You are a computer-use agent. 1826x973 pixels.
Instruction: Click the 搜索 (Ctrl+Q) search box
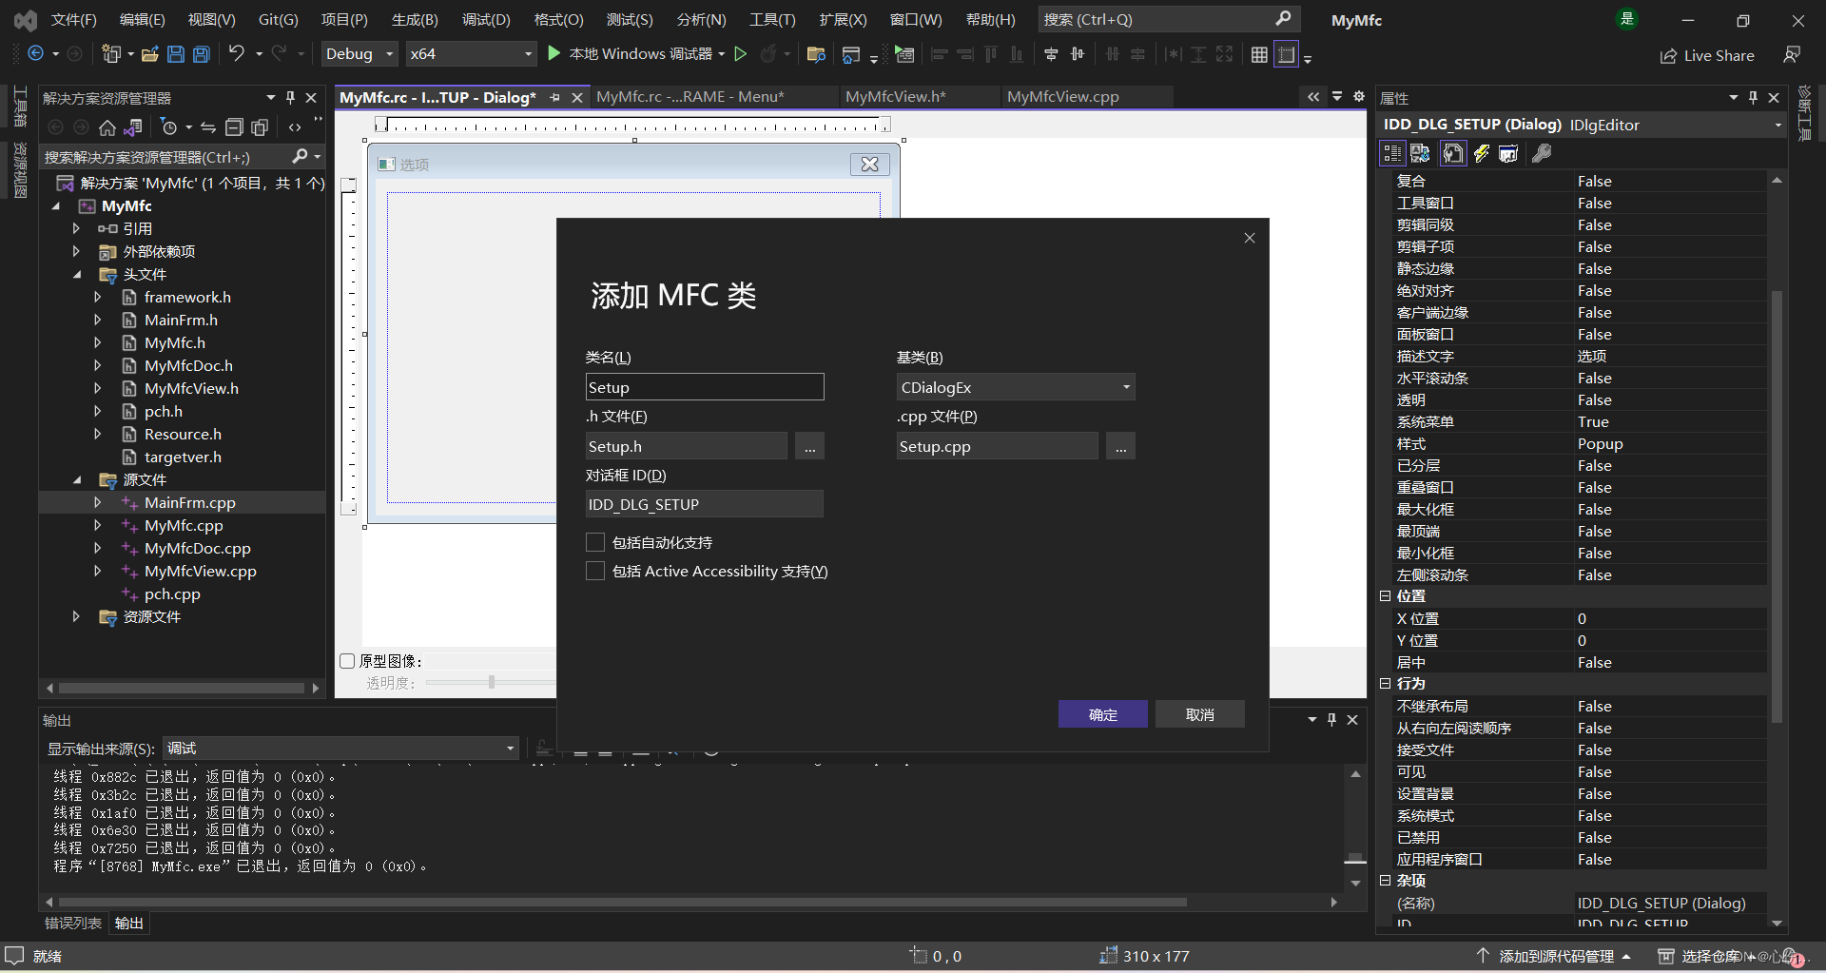pyautogui.click(x=1168, y=19)
